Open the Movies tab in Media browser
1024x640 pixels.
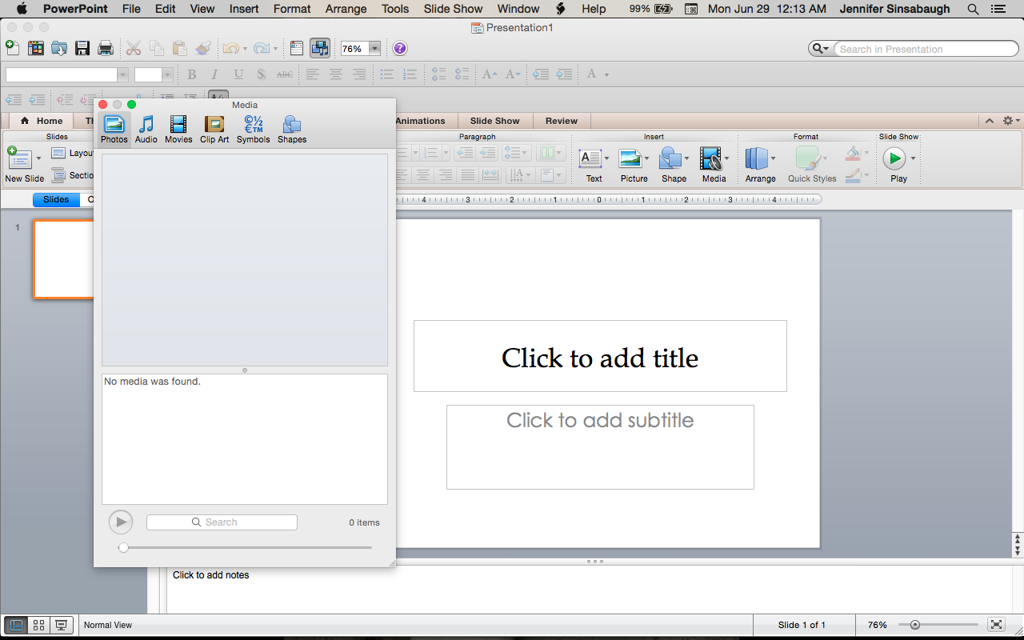[178, 130]
